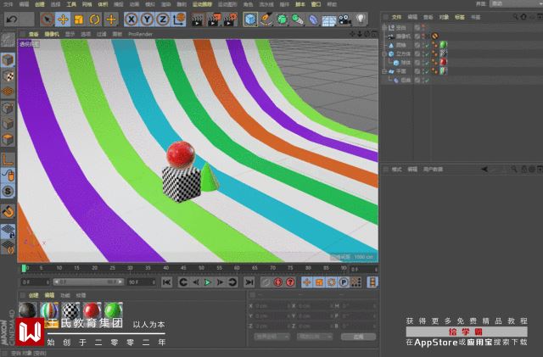Select the green material tag on 圆锥 row
The height and width of the screenshot is (357, 543).
tap(443, 45)
